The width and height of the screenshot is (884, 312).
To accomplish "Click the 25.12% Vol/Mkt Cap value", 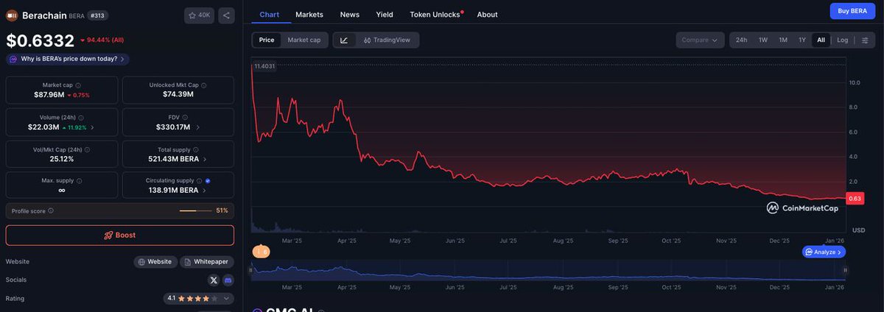I will [x=62, y=159].
